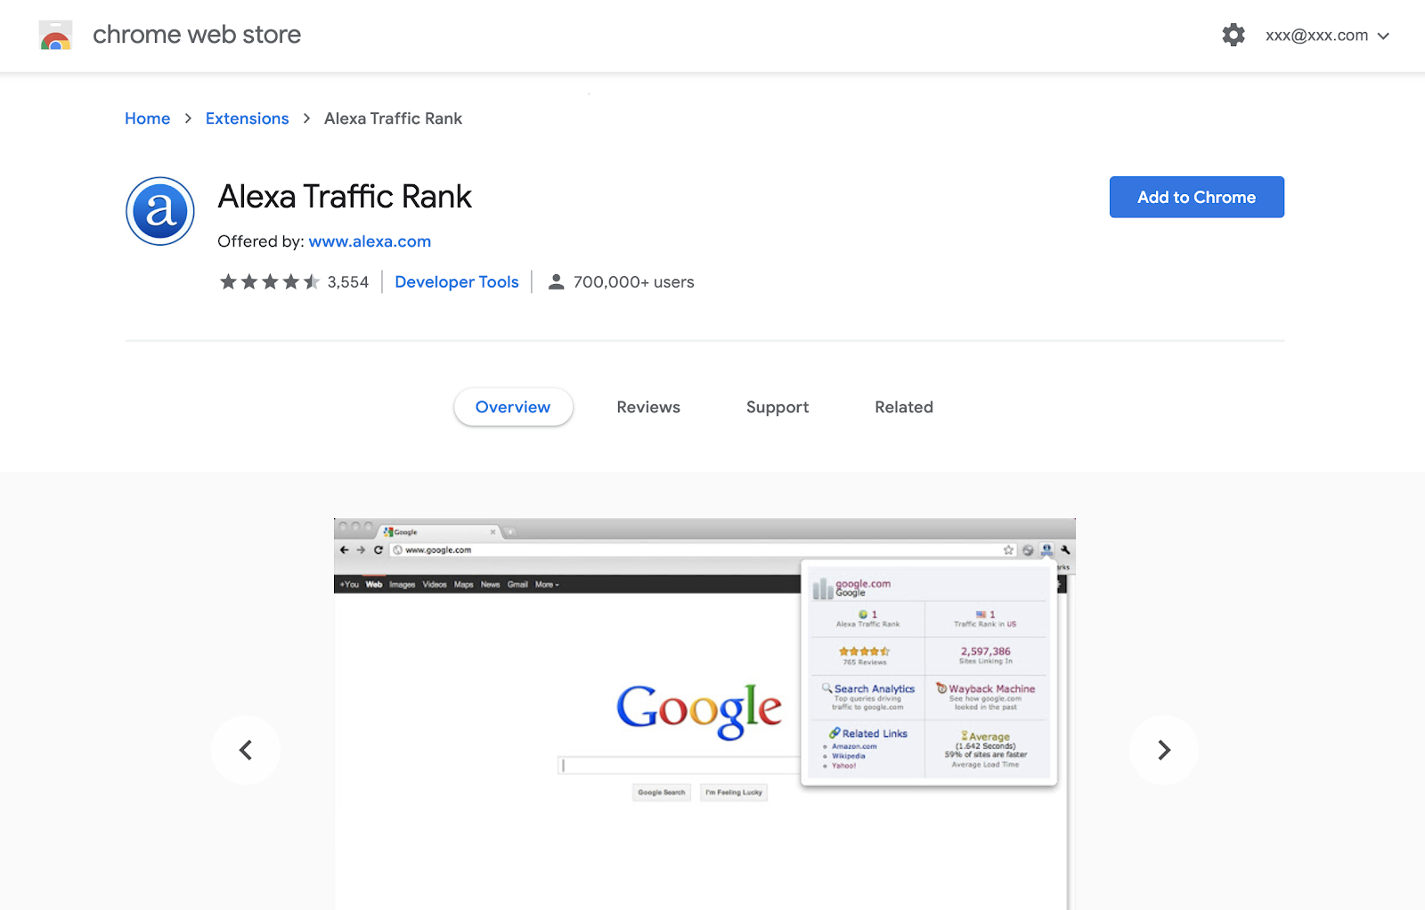Viewport: 1425px width, 910px height.
Task: Go to the Home breadcrumb link
Action: pyautogui.click(x=147, y=118)
